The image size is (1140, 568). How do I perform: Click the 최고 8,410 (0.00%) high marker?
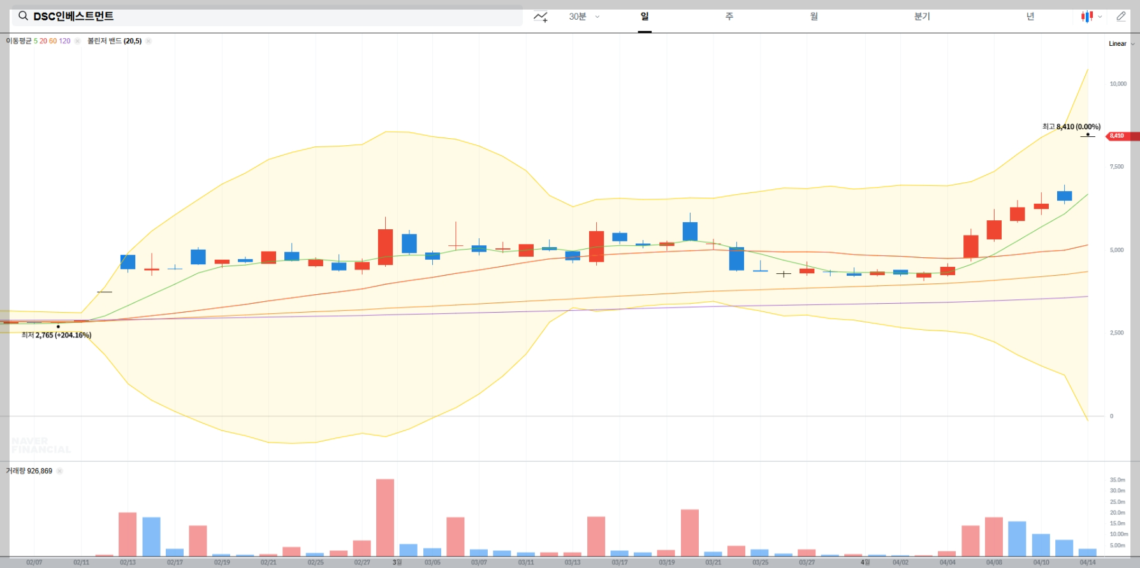(1071, 127)
